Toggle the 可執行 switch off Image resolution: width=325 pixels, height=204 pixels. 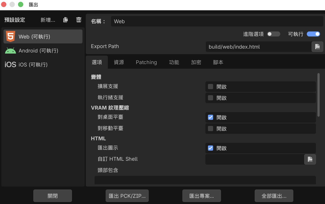[x=313, y=34]
